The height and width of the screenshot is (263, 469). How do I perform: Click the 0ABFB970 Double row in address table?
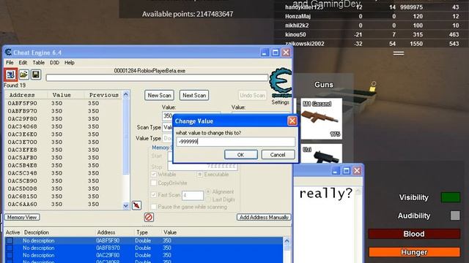point(144,248)
